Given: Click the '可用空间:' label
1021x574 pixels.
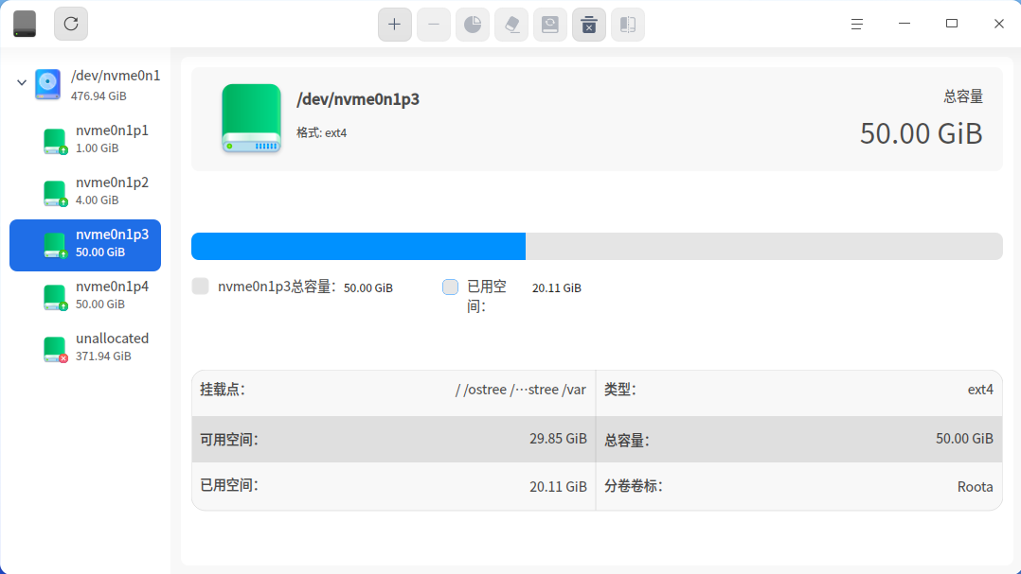Looking at the screenshot, I should (229, 440).
